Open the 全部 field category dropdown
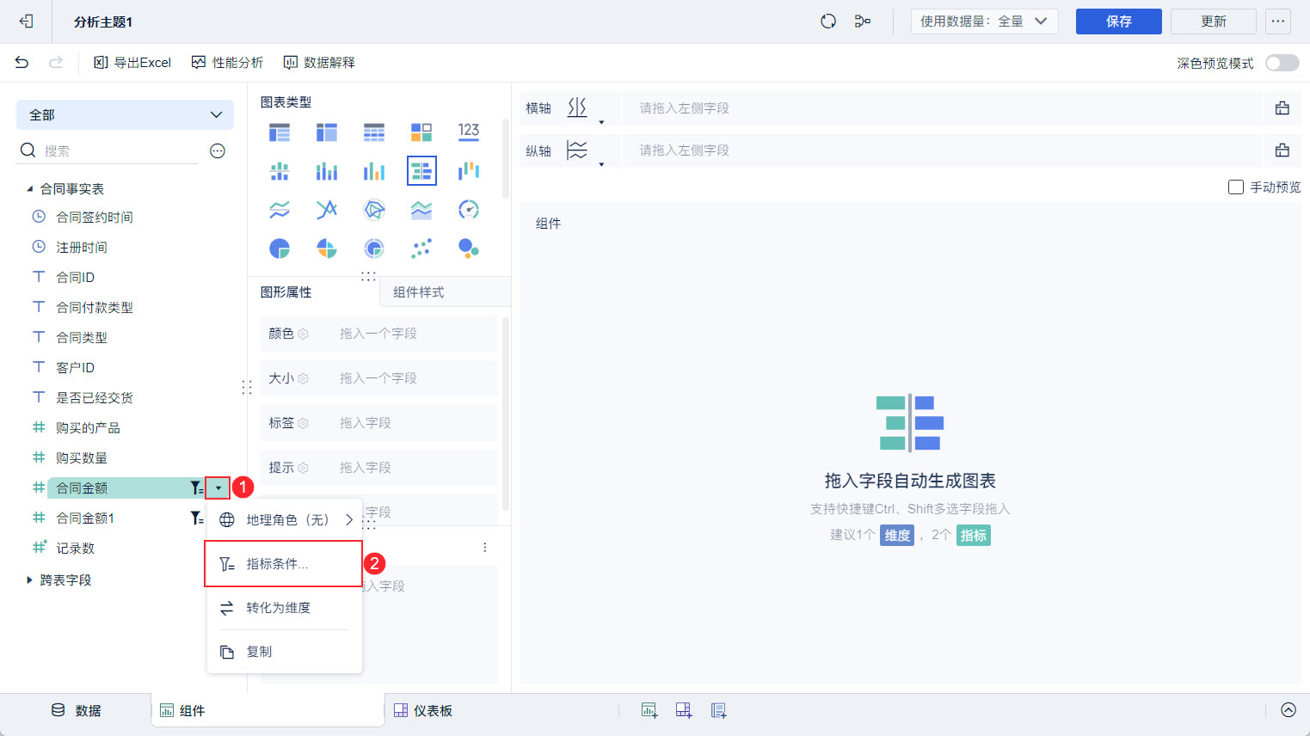Screen dimensions: 1310x736 click(x=125, y=114)
